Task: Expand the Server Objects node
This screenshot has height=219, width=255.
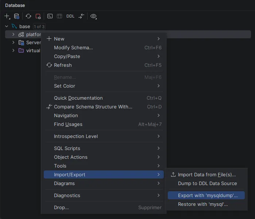Action: pyautogui.click(x=13, y=42)
